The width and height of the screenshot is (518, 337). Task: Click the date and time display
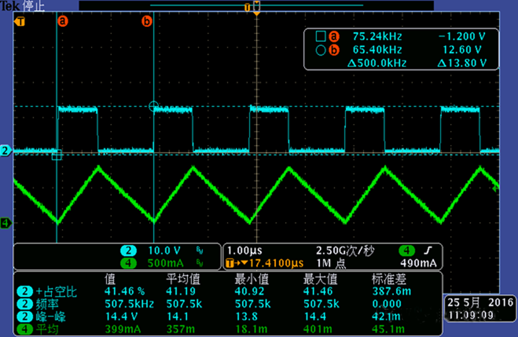point(480,308)
